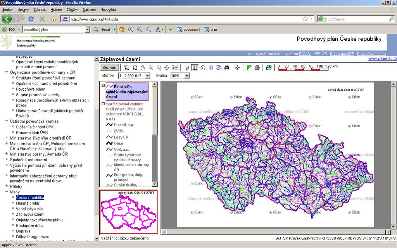Screen dimensions: 397x248
Task: Click the four-arrow full extent tool
Action: point(167,67)
